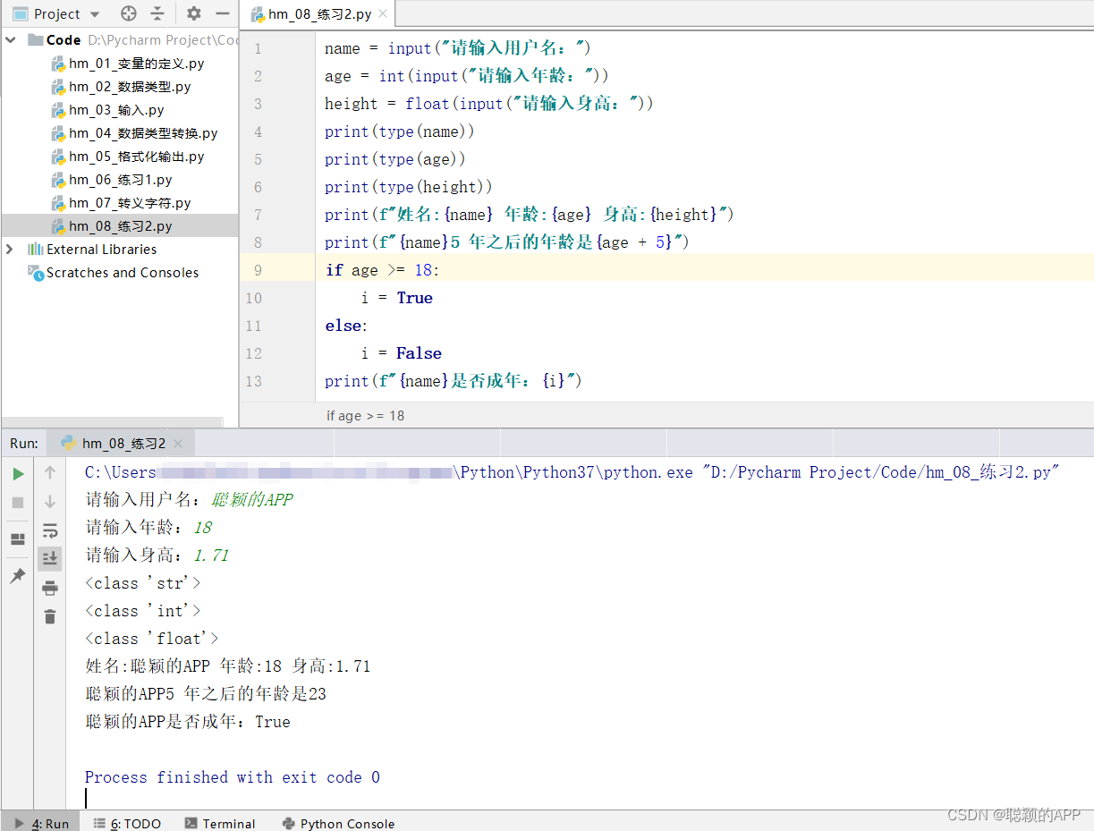Click the locate current file target icon
This screenshot has height=831, width=1094.
pyautogui.click(x=129, y=13)
